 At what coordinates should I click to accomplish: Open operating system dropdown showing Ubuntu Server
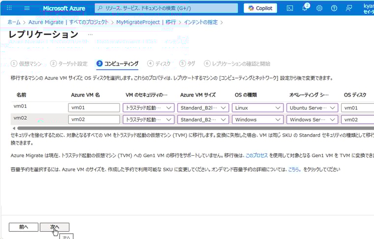(x=312, y=108)
